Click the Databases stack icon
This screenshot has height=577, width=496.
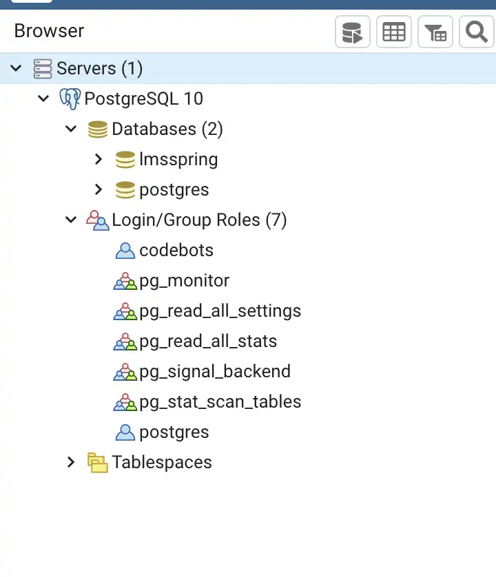point(98,129)
